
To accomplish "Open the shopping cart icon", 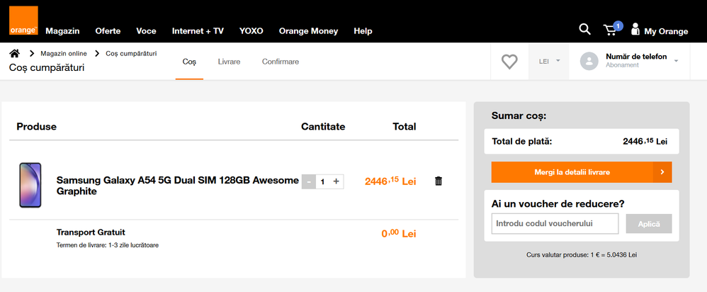I will [x=610, y=30].
